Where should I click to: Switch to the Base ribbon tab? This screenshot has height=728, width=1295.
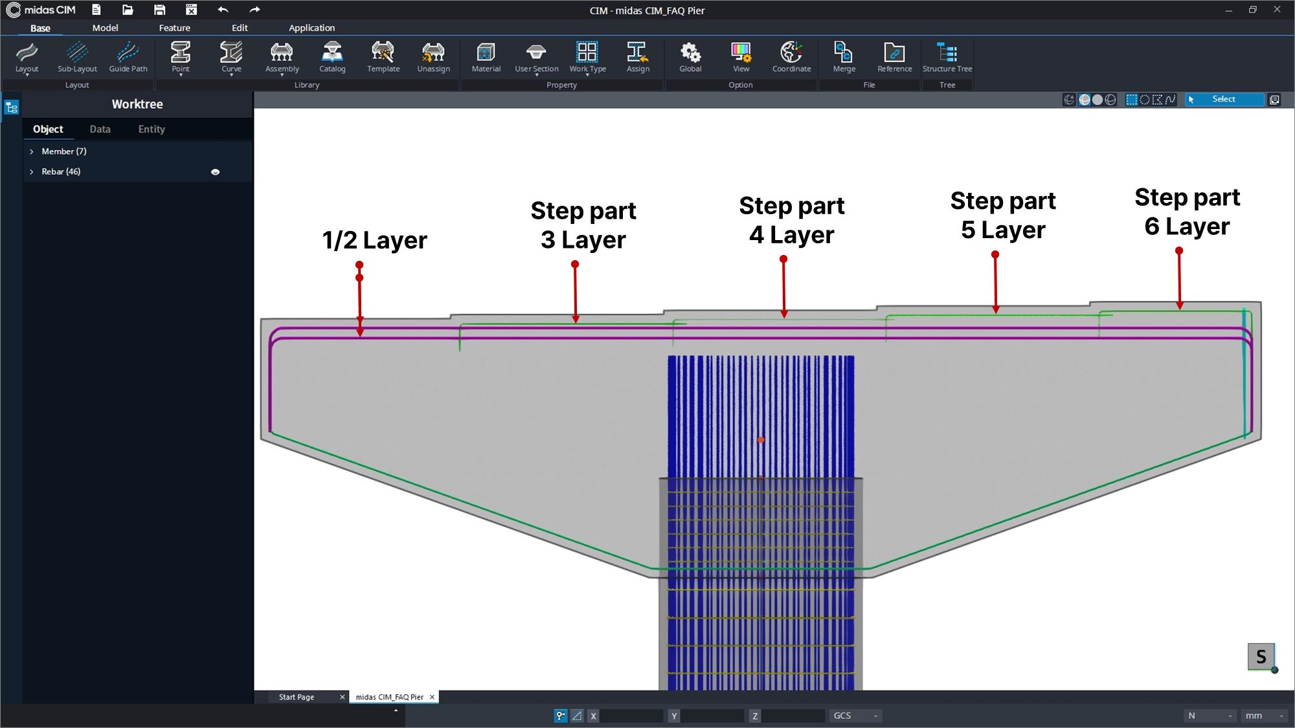tap(40, 28)
